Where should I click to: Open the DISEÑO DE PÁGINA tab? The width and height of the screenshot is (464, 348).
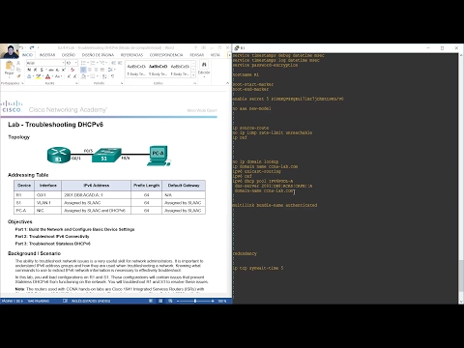(x=98, y=55)
